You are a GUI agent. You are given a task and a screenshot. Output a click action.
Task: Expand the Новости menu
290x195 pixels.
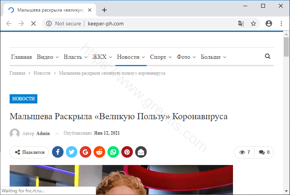131,57
